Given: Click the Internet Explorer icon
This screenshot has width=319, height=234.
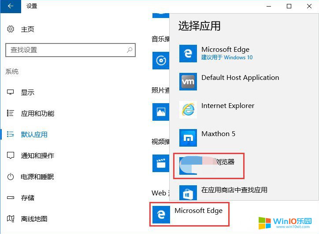Looking at the screenshot, I should click(188, 110).
